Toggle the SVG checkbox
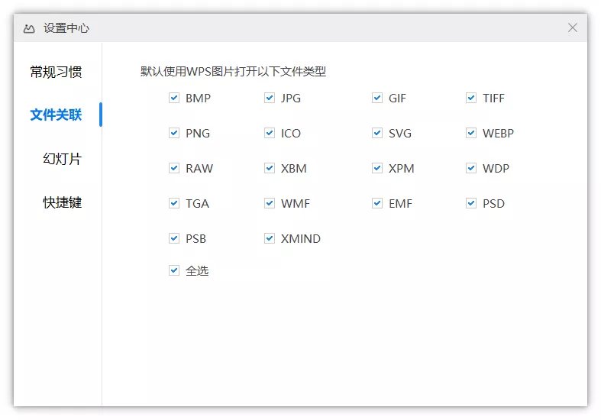 377,133
